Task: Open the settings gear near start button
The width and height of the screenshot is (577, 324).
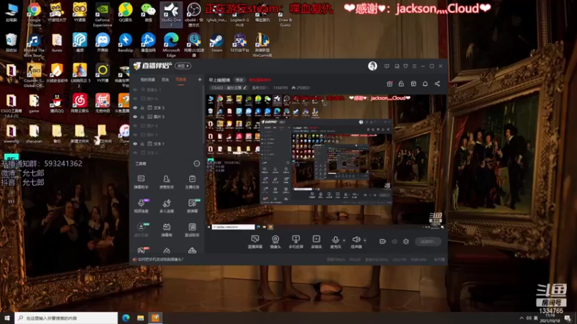Action: [406, 241]
